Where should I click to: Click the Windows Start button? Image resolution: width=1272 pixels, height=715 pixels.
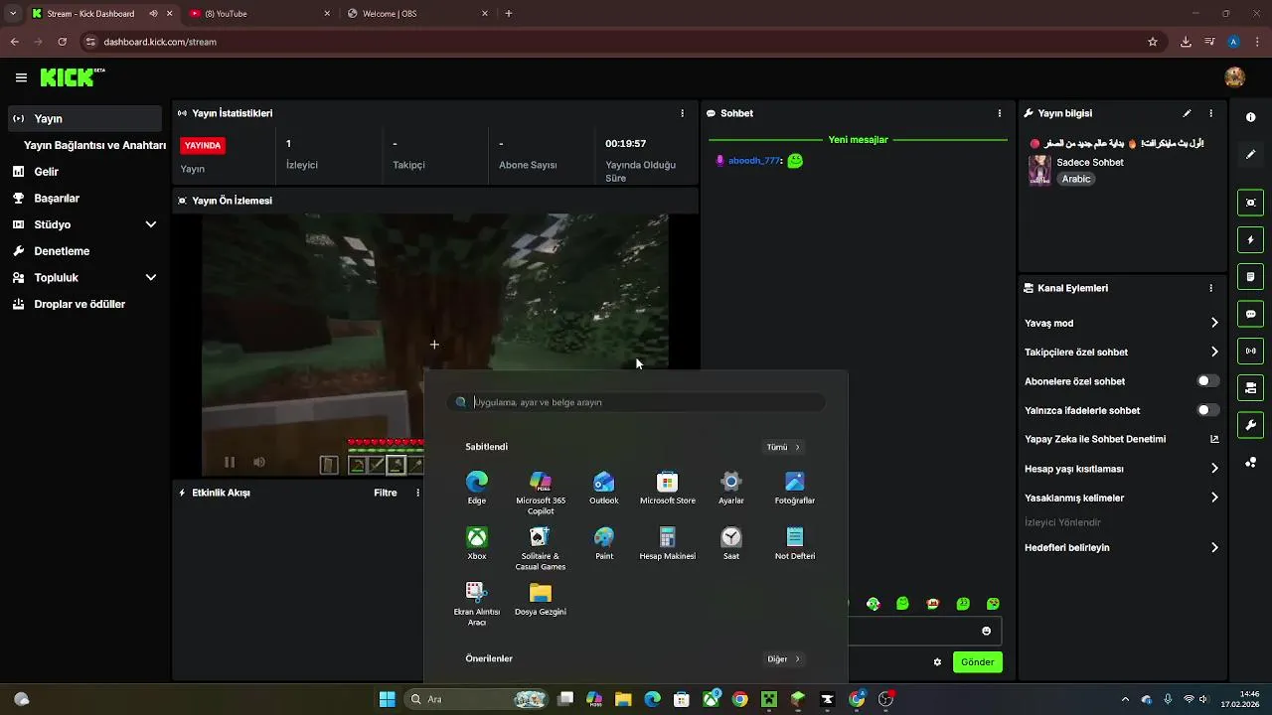coord(388,699)
